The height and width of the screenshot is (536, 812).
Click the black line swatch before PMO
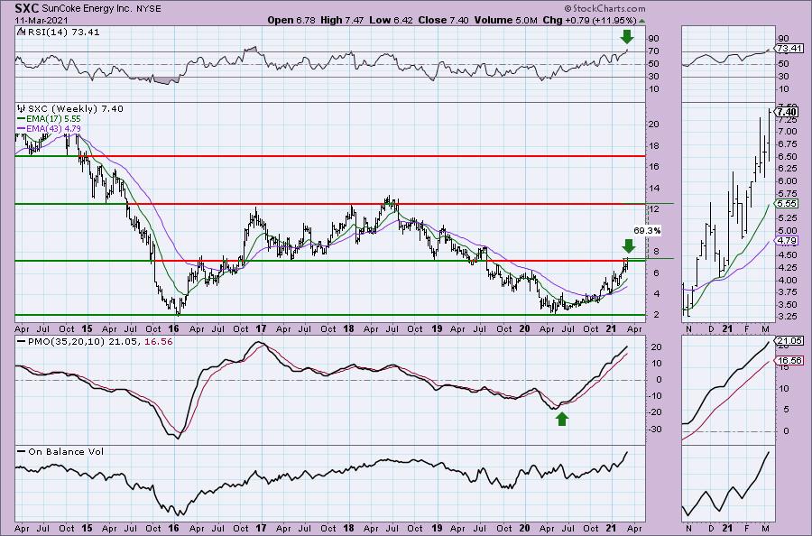(22, 342)
